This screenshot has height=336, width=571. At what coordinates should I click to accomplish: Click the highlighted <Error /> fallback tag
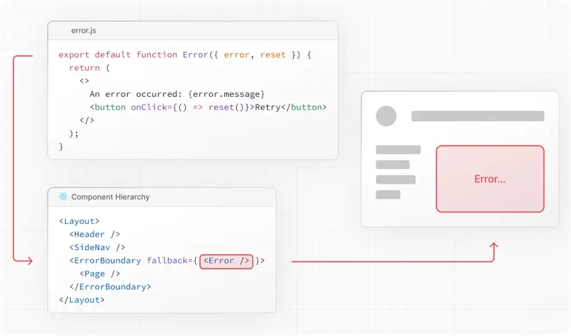click(226, 261)
